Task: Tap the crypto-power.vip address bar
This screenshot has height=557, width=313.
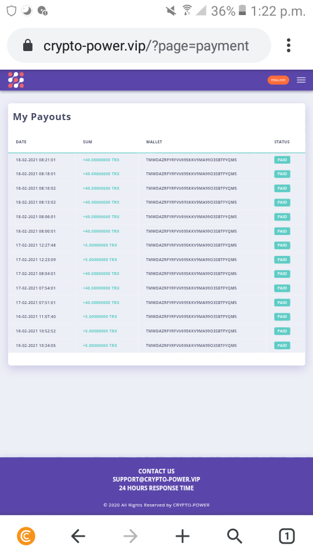Action: (x=146, y=46)
